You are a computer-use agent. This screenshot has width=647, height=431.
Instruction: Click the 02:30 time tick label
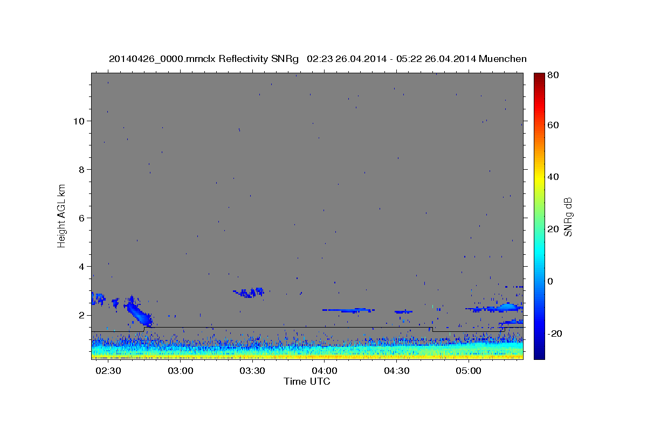tap(108, 371)
